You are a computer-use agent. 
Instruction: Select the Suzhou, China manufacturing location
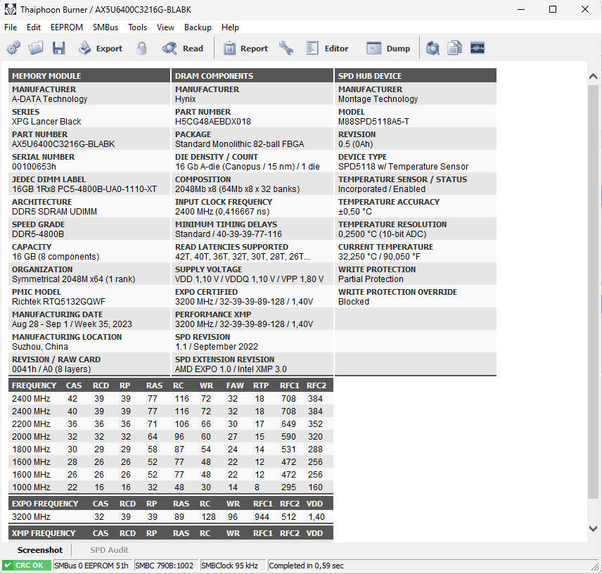pyautogui.click(x=40, y=346)
